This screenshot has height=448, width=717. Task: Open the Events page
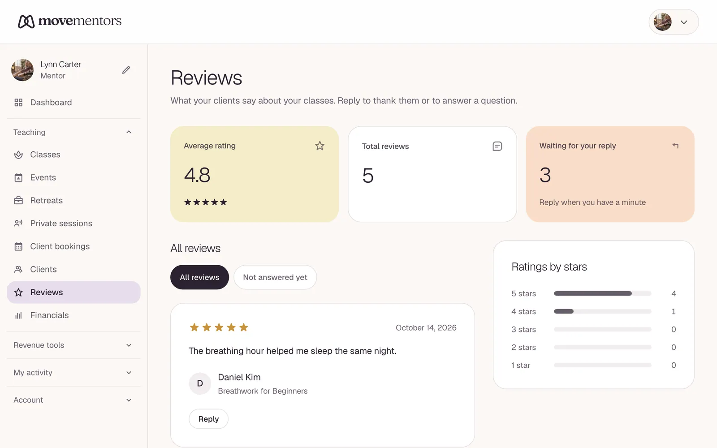(x=73, y=177)
